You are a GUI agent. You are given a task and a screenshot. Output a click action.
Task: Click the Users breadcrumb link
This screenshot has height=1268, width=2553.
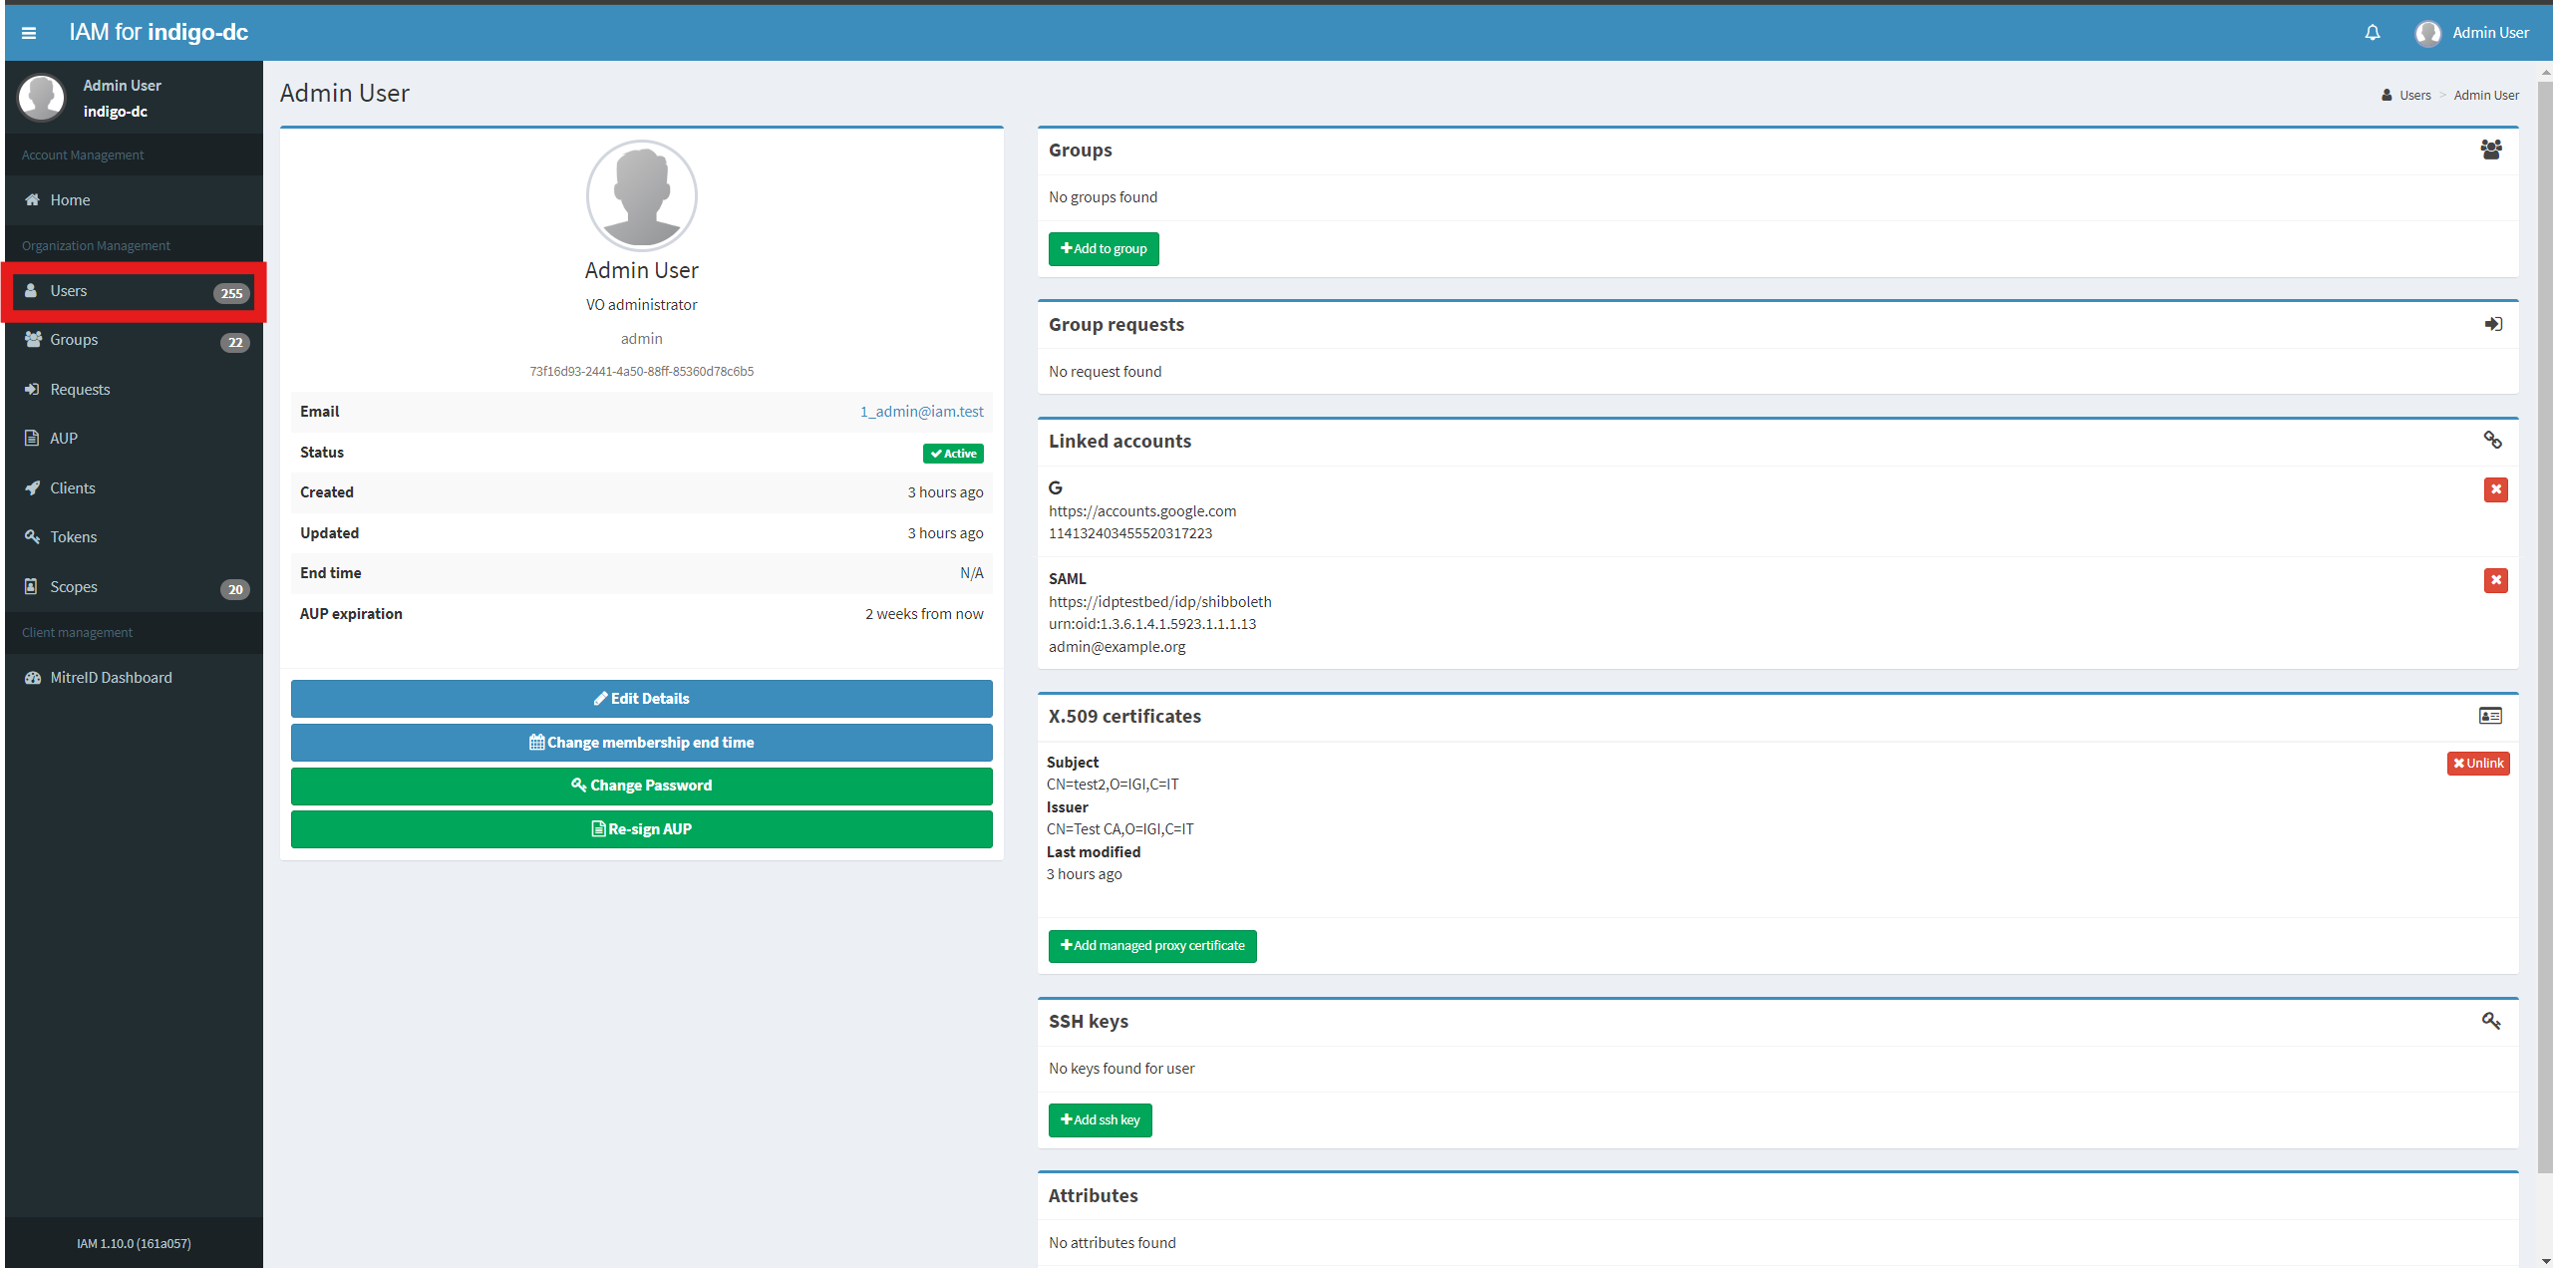[2414, 96]
